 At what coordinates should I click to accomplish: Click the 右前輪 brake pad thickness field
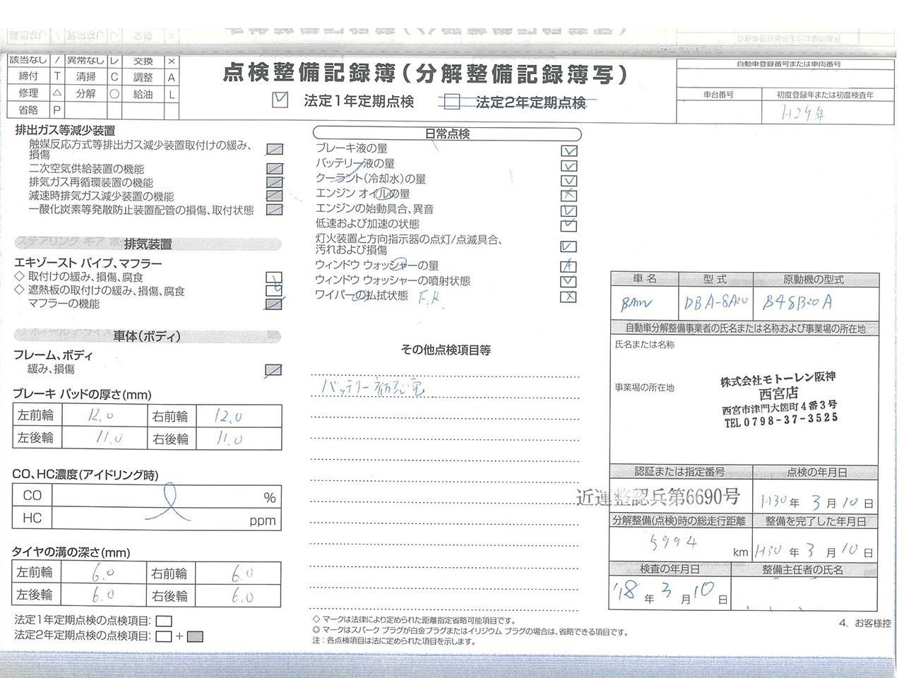pos(237,416)
